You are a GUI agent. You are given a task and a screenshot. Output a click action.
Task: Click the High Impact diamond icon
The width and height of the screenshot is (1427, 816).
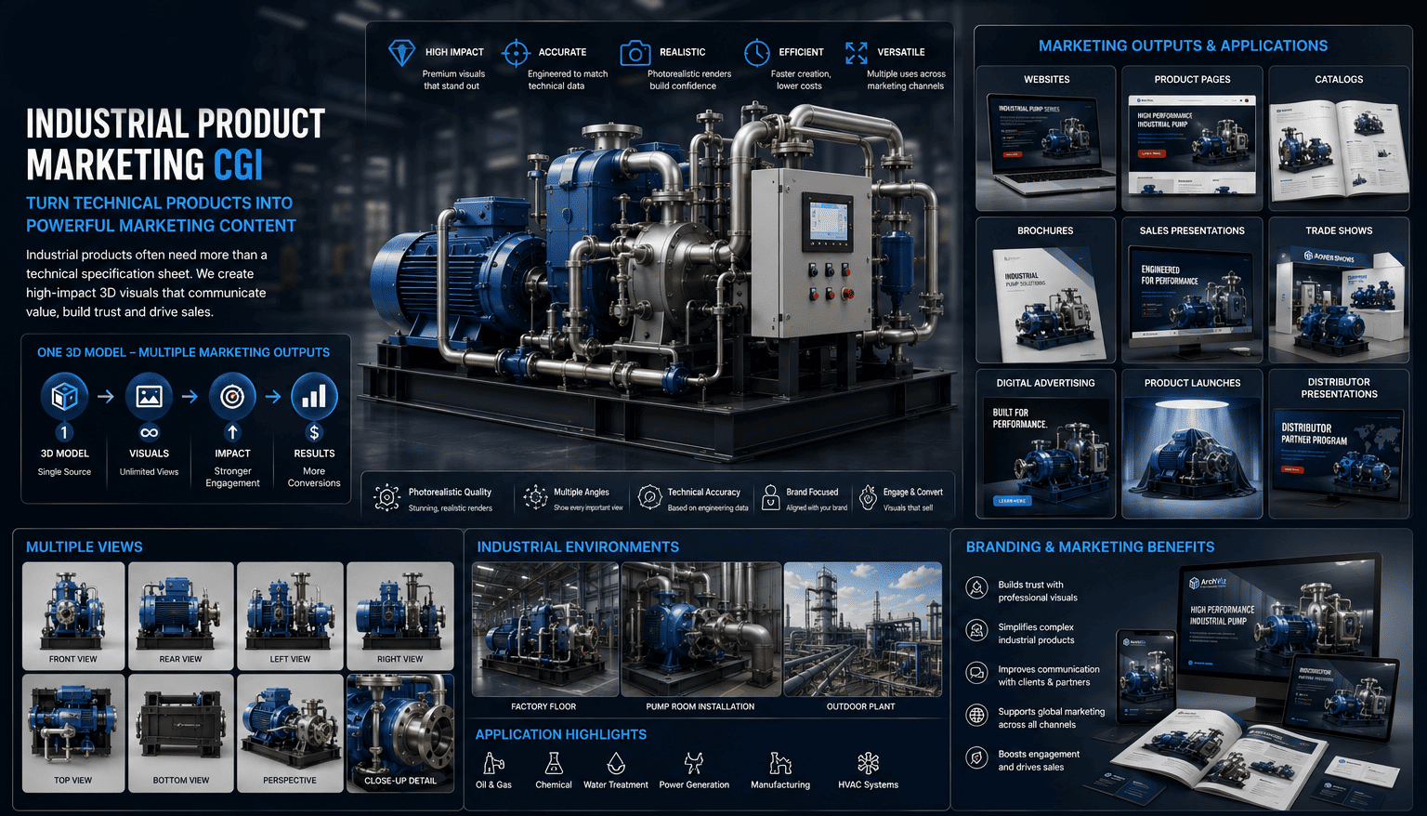[x=401, y=52]
